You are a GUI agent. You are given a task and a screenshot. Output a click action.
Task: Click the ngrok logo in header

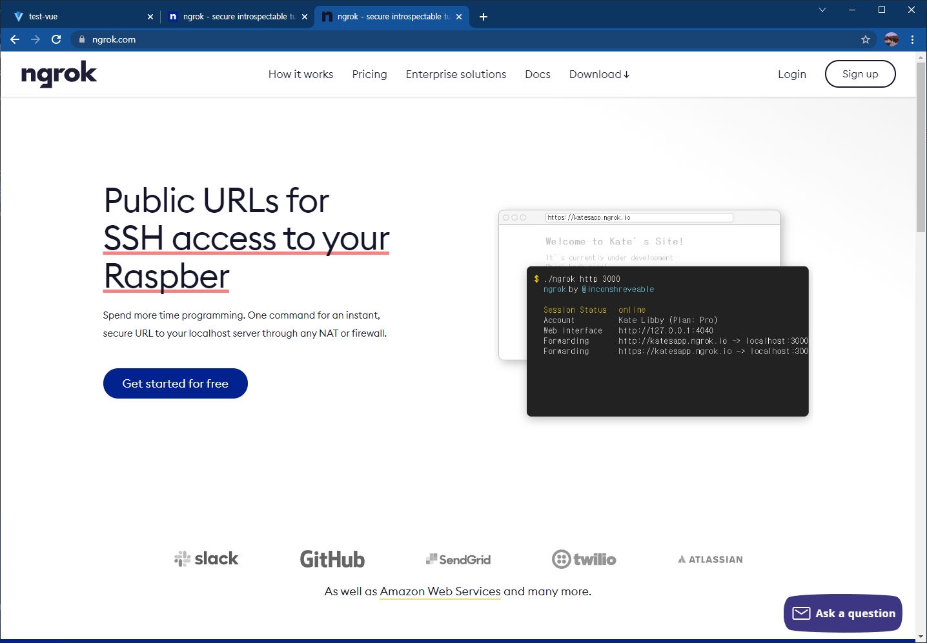(59, 74)
